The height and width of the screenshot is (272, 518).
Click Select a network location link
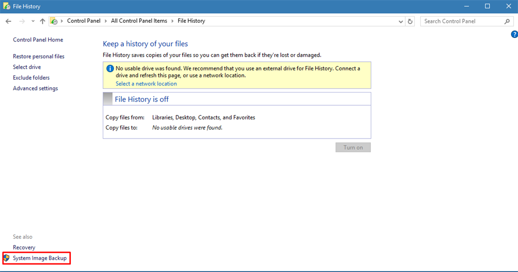(x=146, y=84)
